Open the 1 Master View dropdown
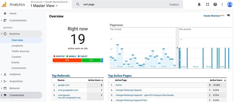 coord(44,6)
